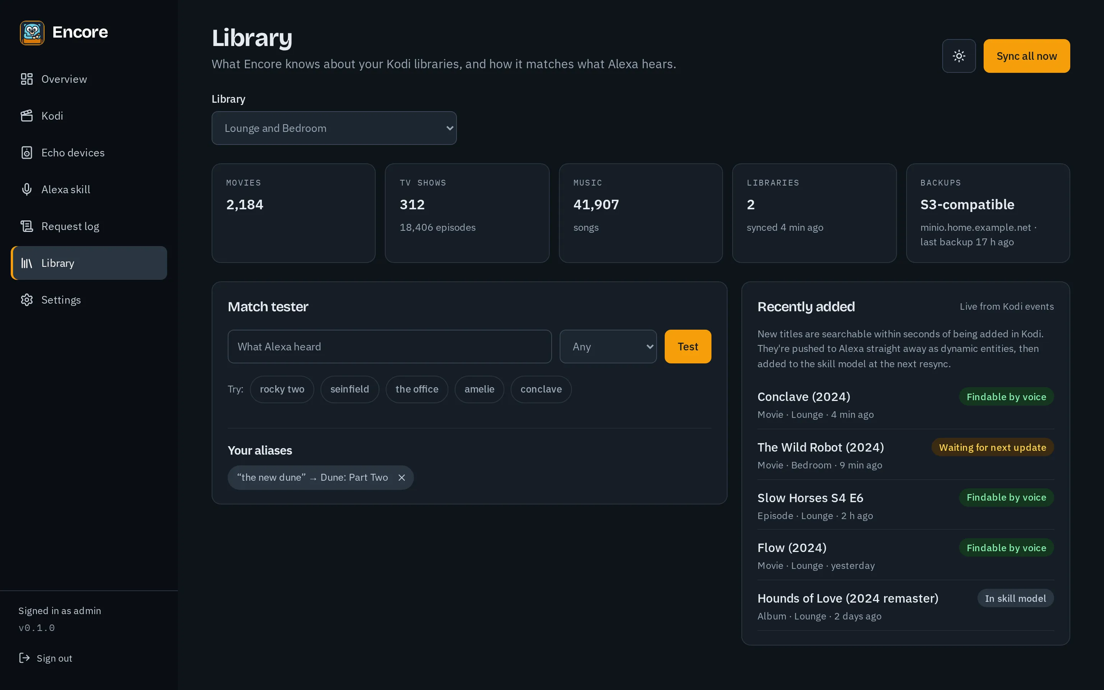Click the Music 41,907 stat card
1104x690 pixels.
[641, 213]
